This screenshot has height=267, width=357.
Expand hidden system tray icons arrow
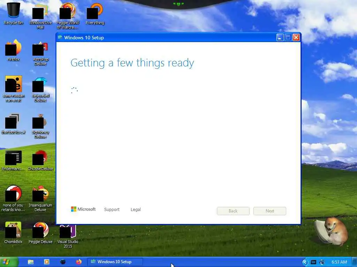point(305,262)
